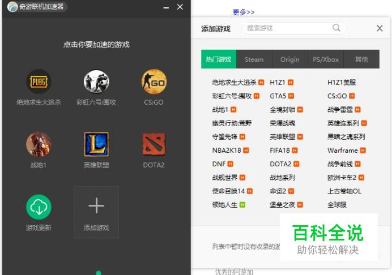Click 战争雷霆 in the list
Viewport: 392px width, 275px height.
coord(340,109)
